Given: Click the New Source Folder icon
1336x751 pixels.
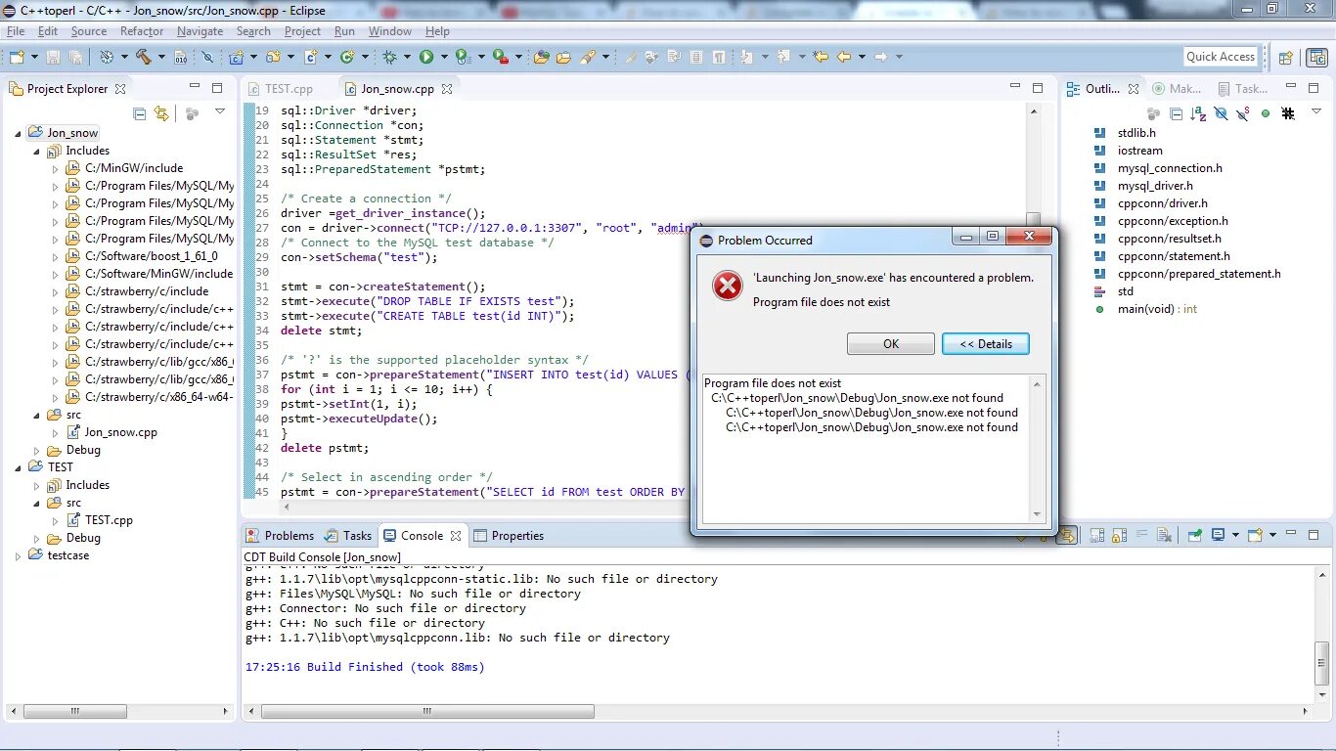Looking at the screenshot, I should click(273, 57).
